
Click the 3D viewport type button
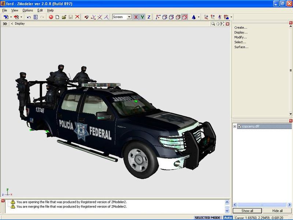point(5,24)
